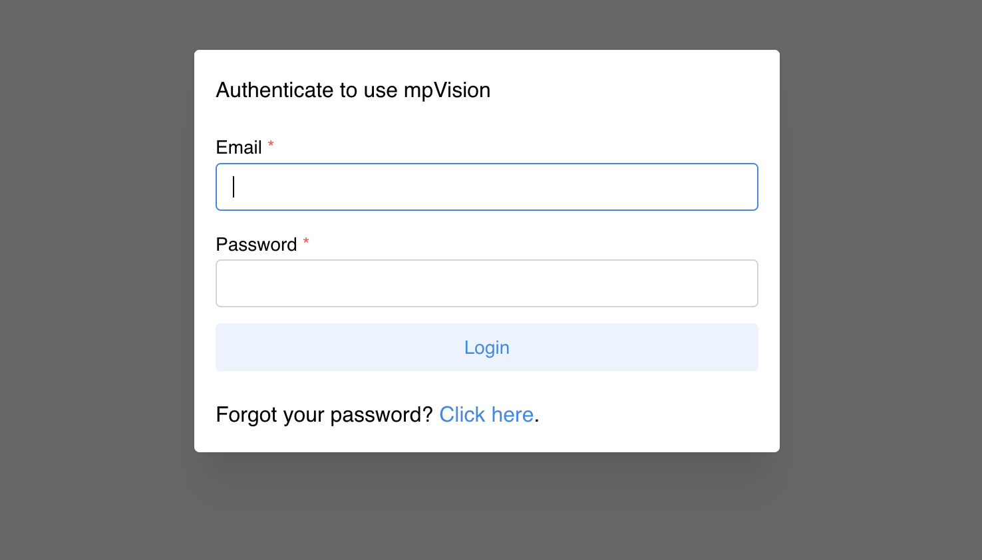Select the 'Authenticate to use mpVision' heading

pos(353,90)
